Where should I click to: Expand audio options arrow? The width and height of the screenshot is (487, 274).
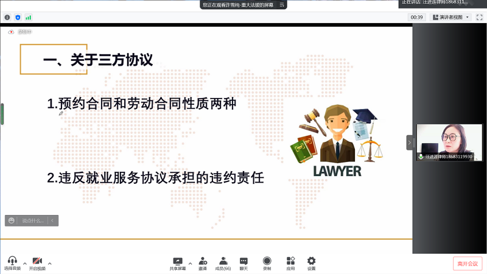point(25,264)
